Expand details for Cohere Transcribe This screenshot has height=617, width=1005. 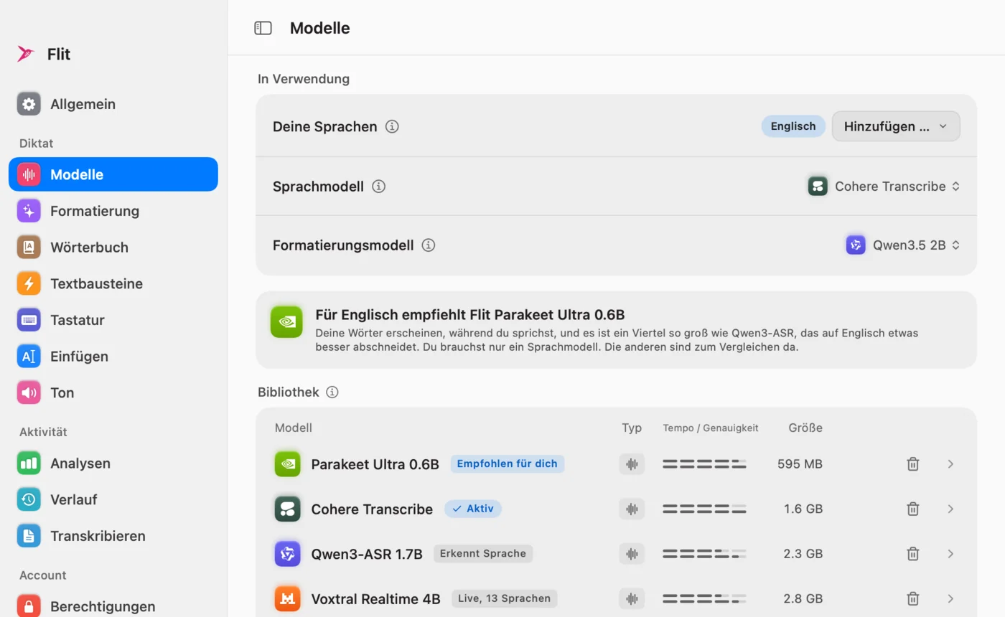pos(950,509)
